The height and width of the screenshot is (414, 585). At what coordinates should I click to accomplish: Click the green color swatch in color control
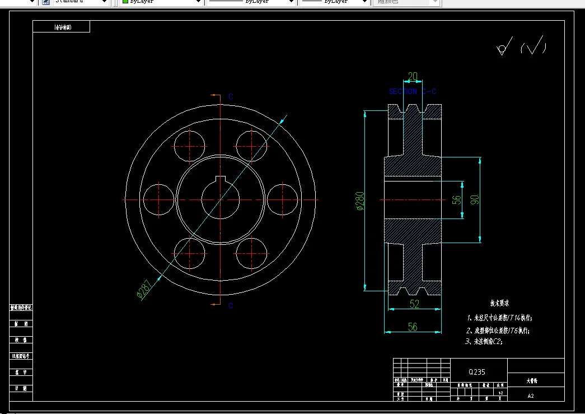[x=125, y=2]
